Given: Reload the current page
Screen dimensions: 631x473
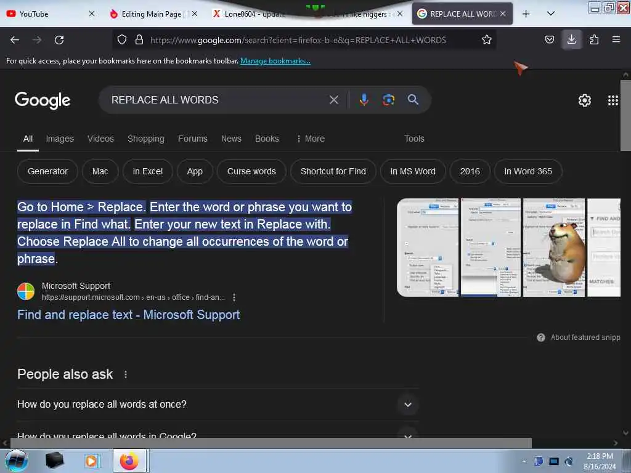Looking at the screenshot, I should (x=59, y=40).
